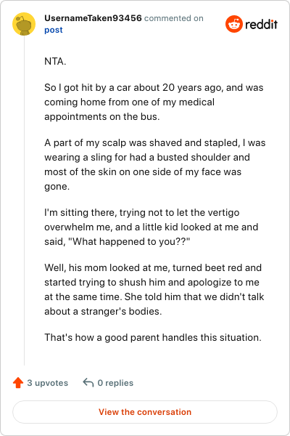Click the "3 upvotes" count label
The width and height of the screenshot is (290, 436).
pyautogui.click(x=47, y=383)
